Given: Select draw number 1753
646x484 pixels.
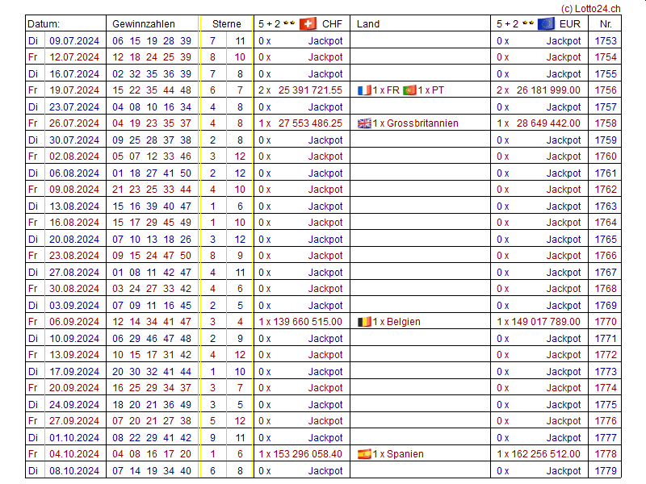Looking at the screenshot, I should (x=605, y=41).
